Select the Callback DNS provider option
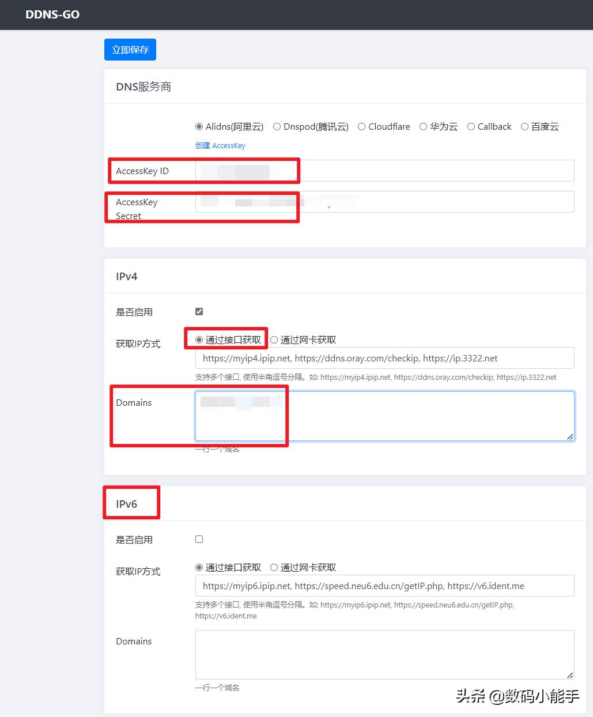Image resolution: width=593 pixels, height=717 pixels. 471,126
